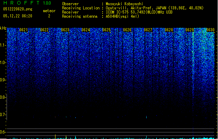Click the observer name Masayuki Kobayashi

[x=124, y=4]
